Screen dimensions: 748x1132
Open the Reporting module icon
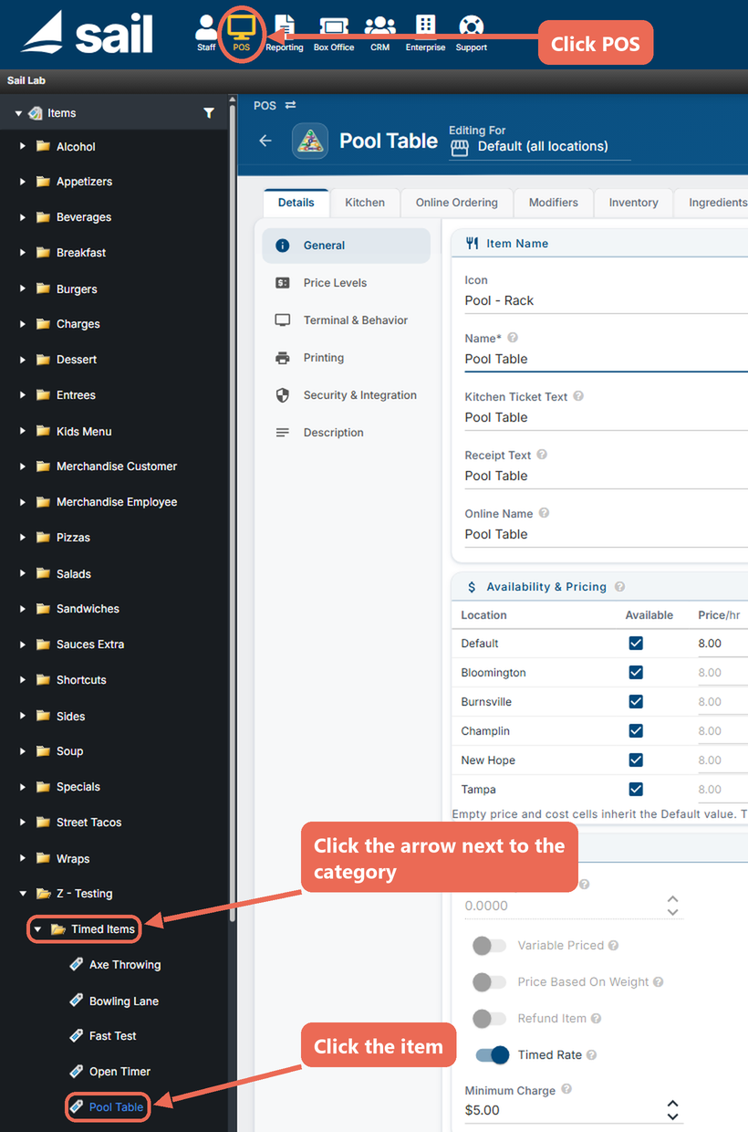285,33
